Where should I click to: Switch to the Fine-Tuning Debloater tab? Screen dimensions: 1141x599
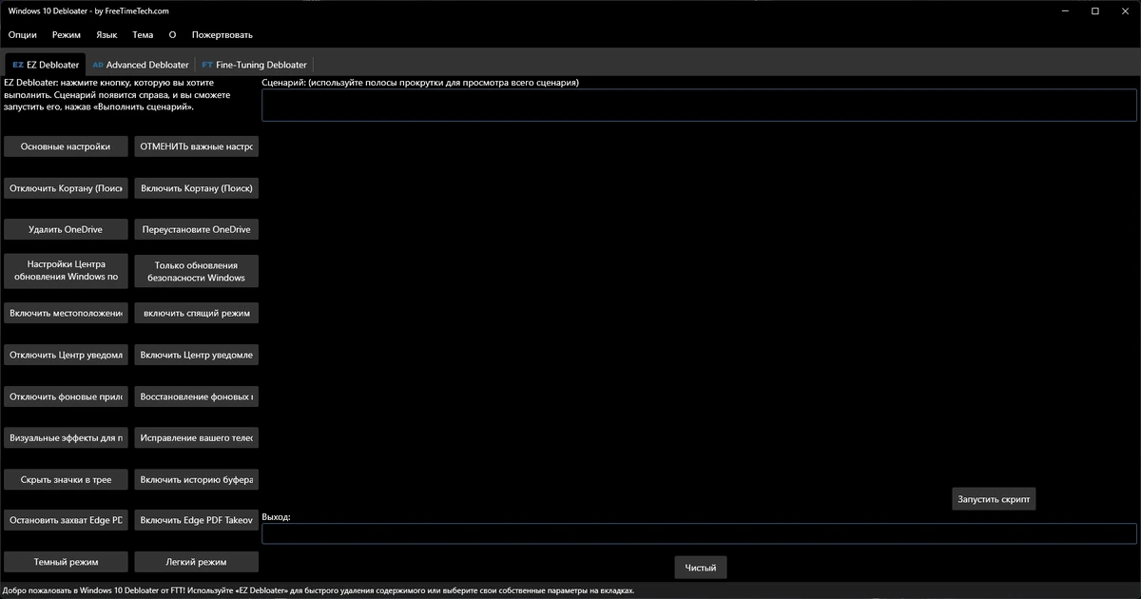(255, 65)
